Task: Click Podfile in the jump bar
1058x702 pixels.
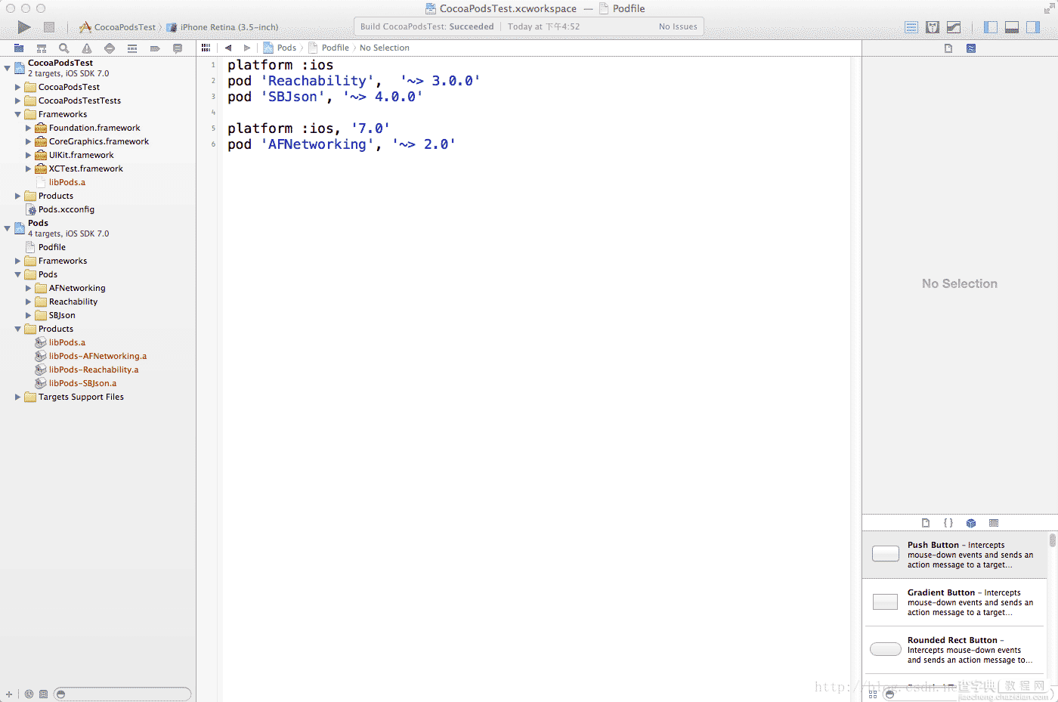Action: coord(329,48)
